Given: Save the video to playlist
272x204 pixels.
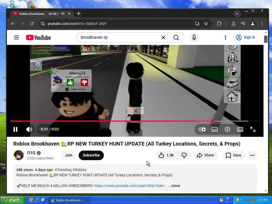Looking at the screenshot, I should point(234,155).
